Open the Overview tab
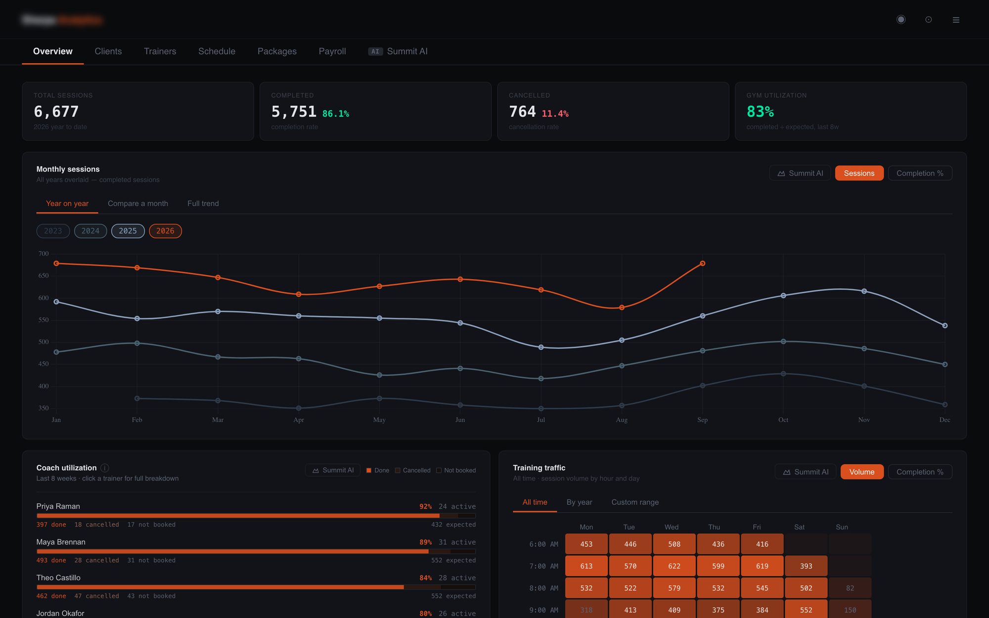 pos(53,51)
